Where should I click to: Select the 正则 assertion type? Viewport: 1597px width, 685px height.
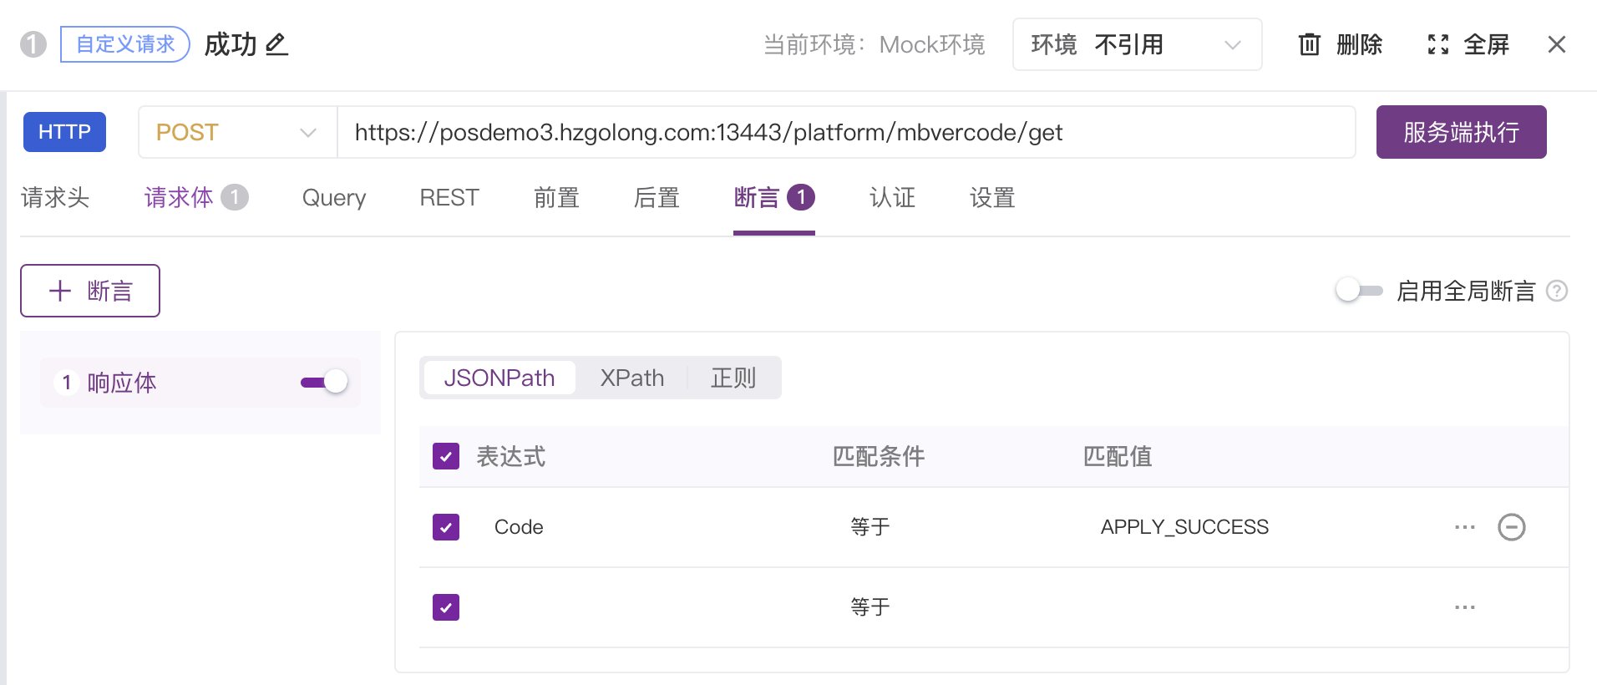[x=733, y=378]
